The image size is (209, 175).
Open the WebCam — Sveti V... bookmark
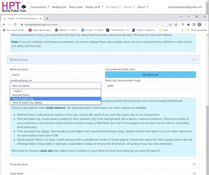coord(67,30)
